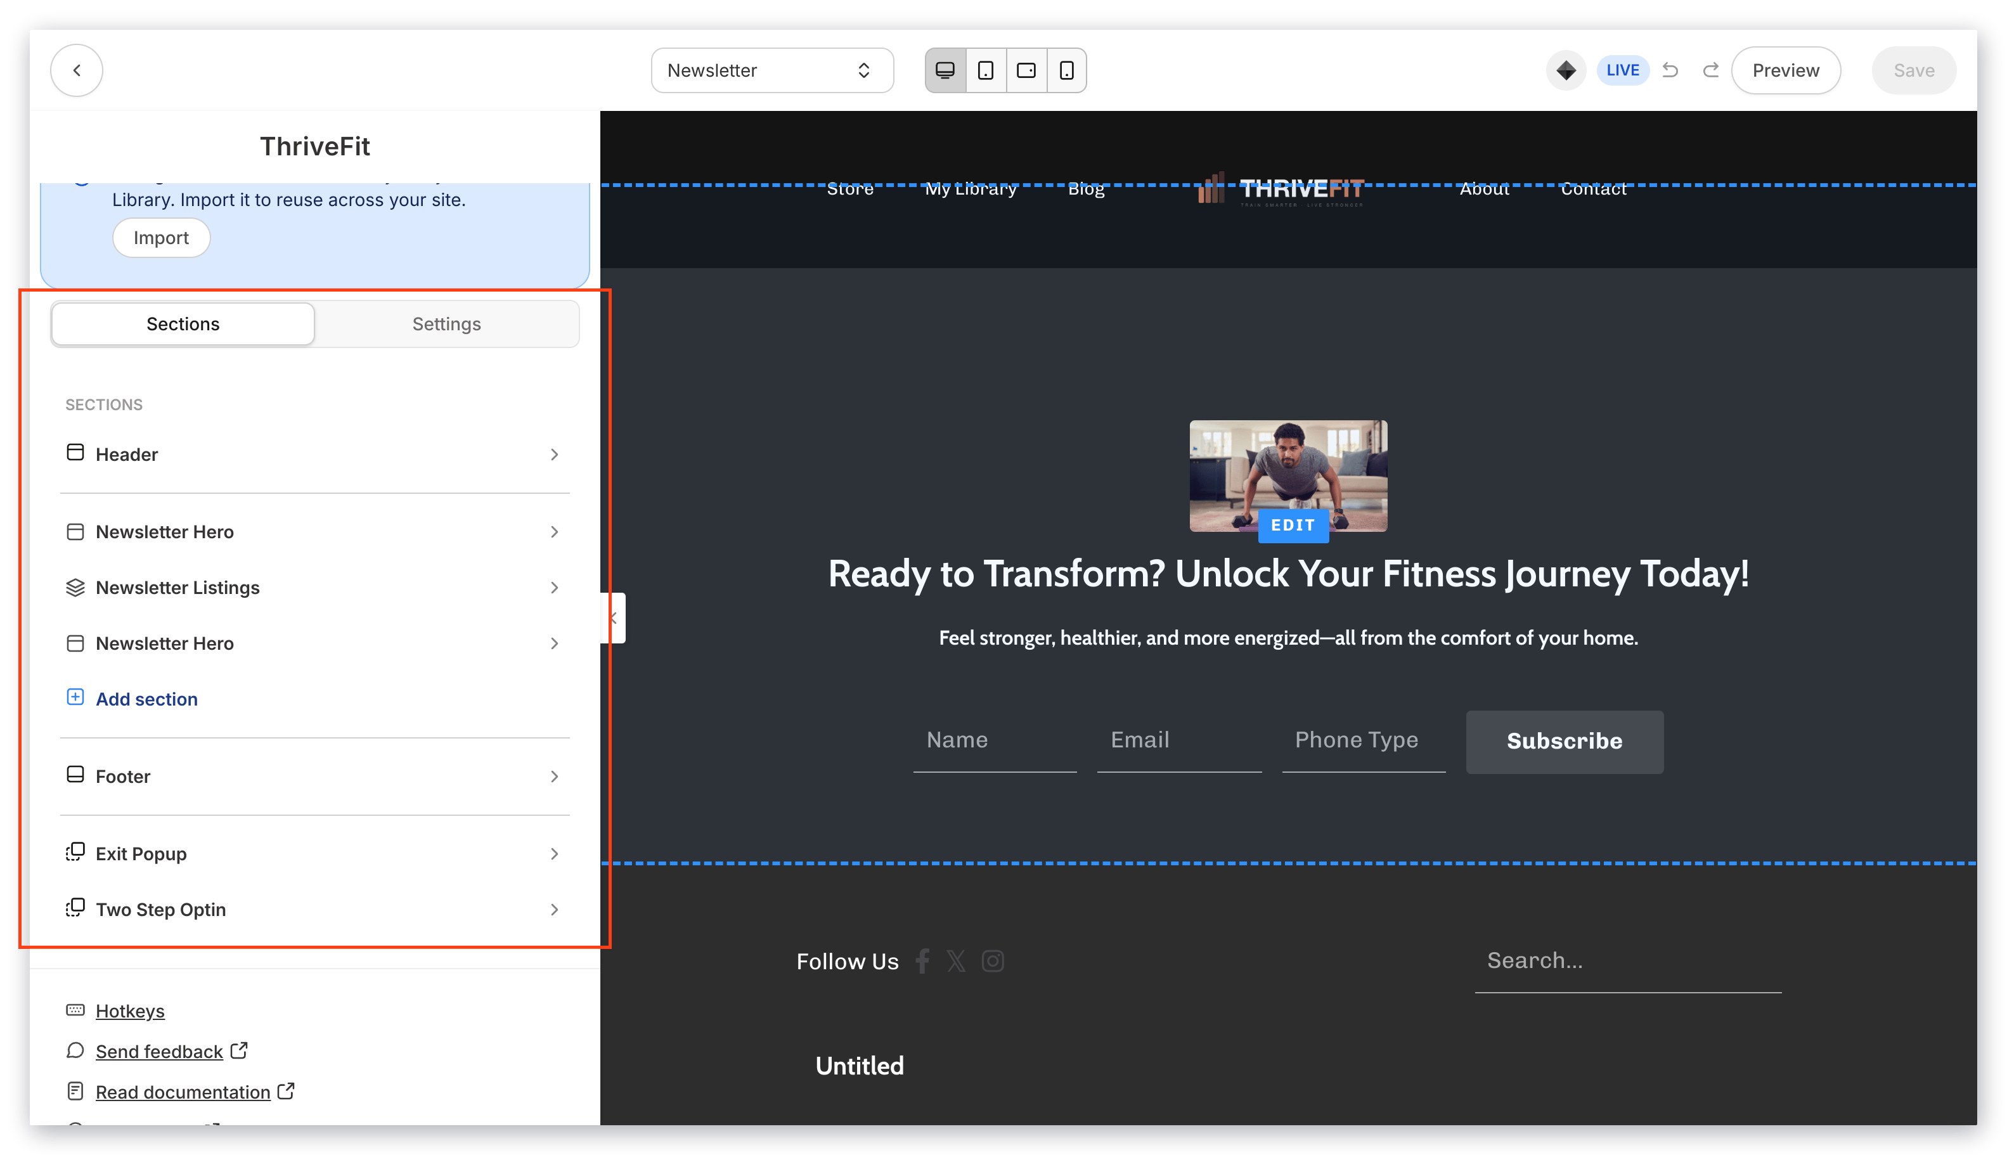Click the footer Search field

pyautogui.click(x=1628, y=962)
